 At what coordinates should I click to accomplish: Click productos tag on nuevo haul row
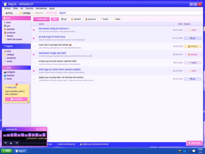(192, 46)
